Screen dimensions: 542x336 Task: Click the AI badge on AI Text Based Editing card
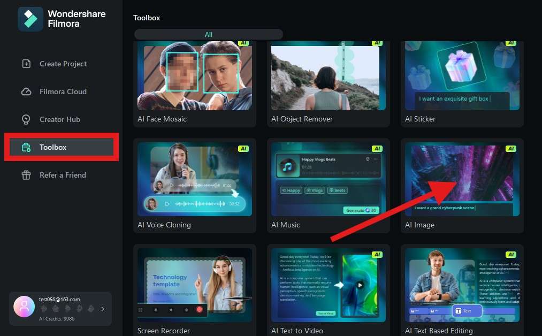(510, 255)
